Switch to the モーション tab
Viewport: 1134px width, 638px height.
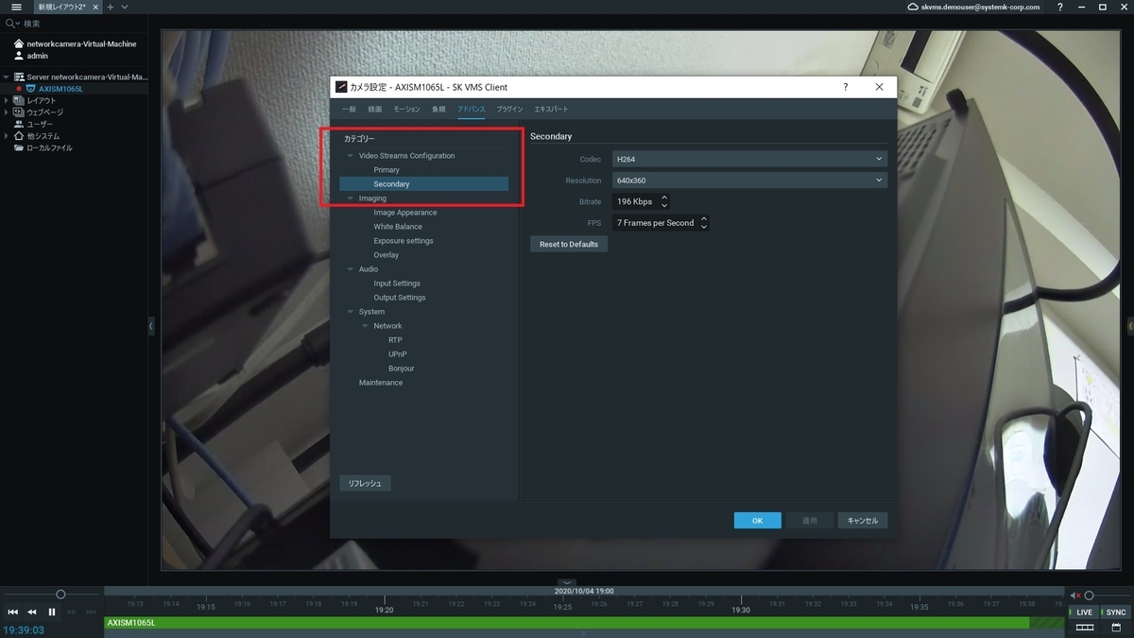point(406,110)
